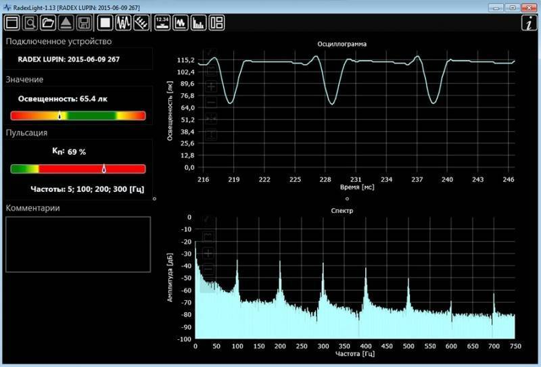Click the eject device icon
541x367 pixels.
point(66,23)
